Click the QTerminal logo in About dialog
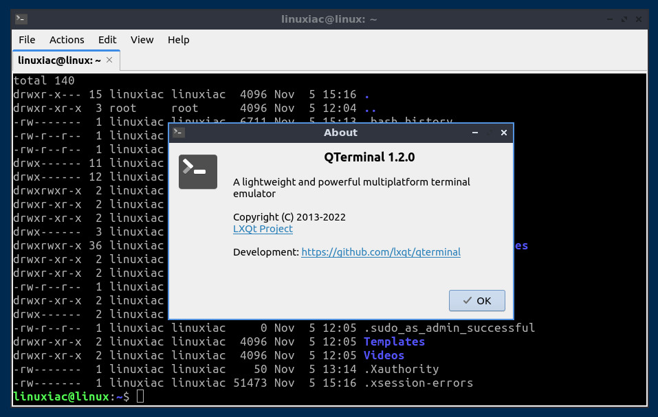This screenshot has height=417, width=658. coord(197,172)
